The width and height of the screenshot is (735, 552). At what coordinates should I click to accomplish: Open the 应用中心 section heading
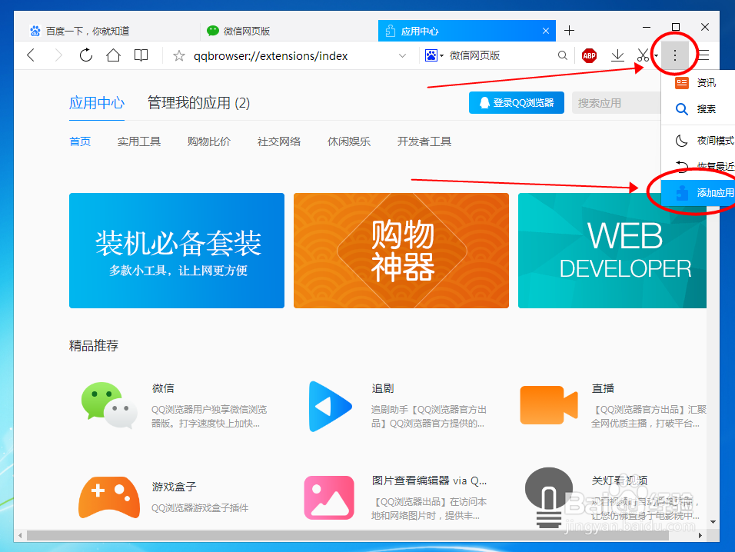97,102
